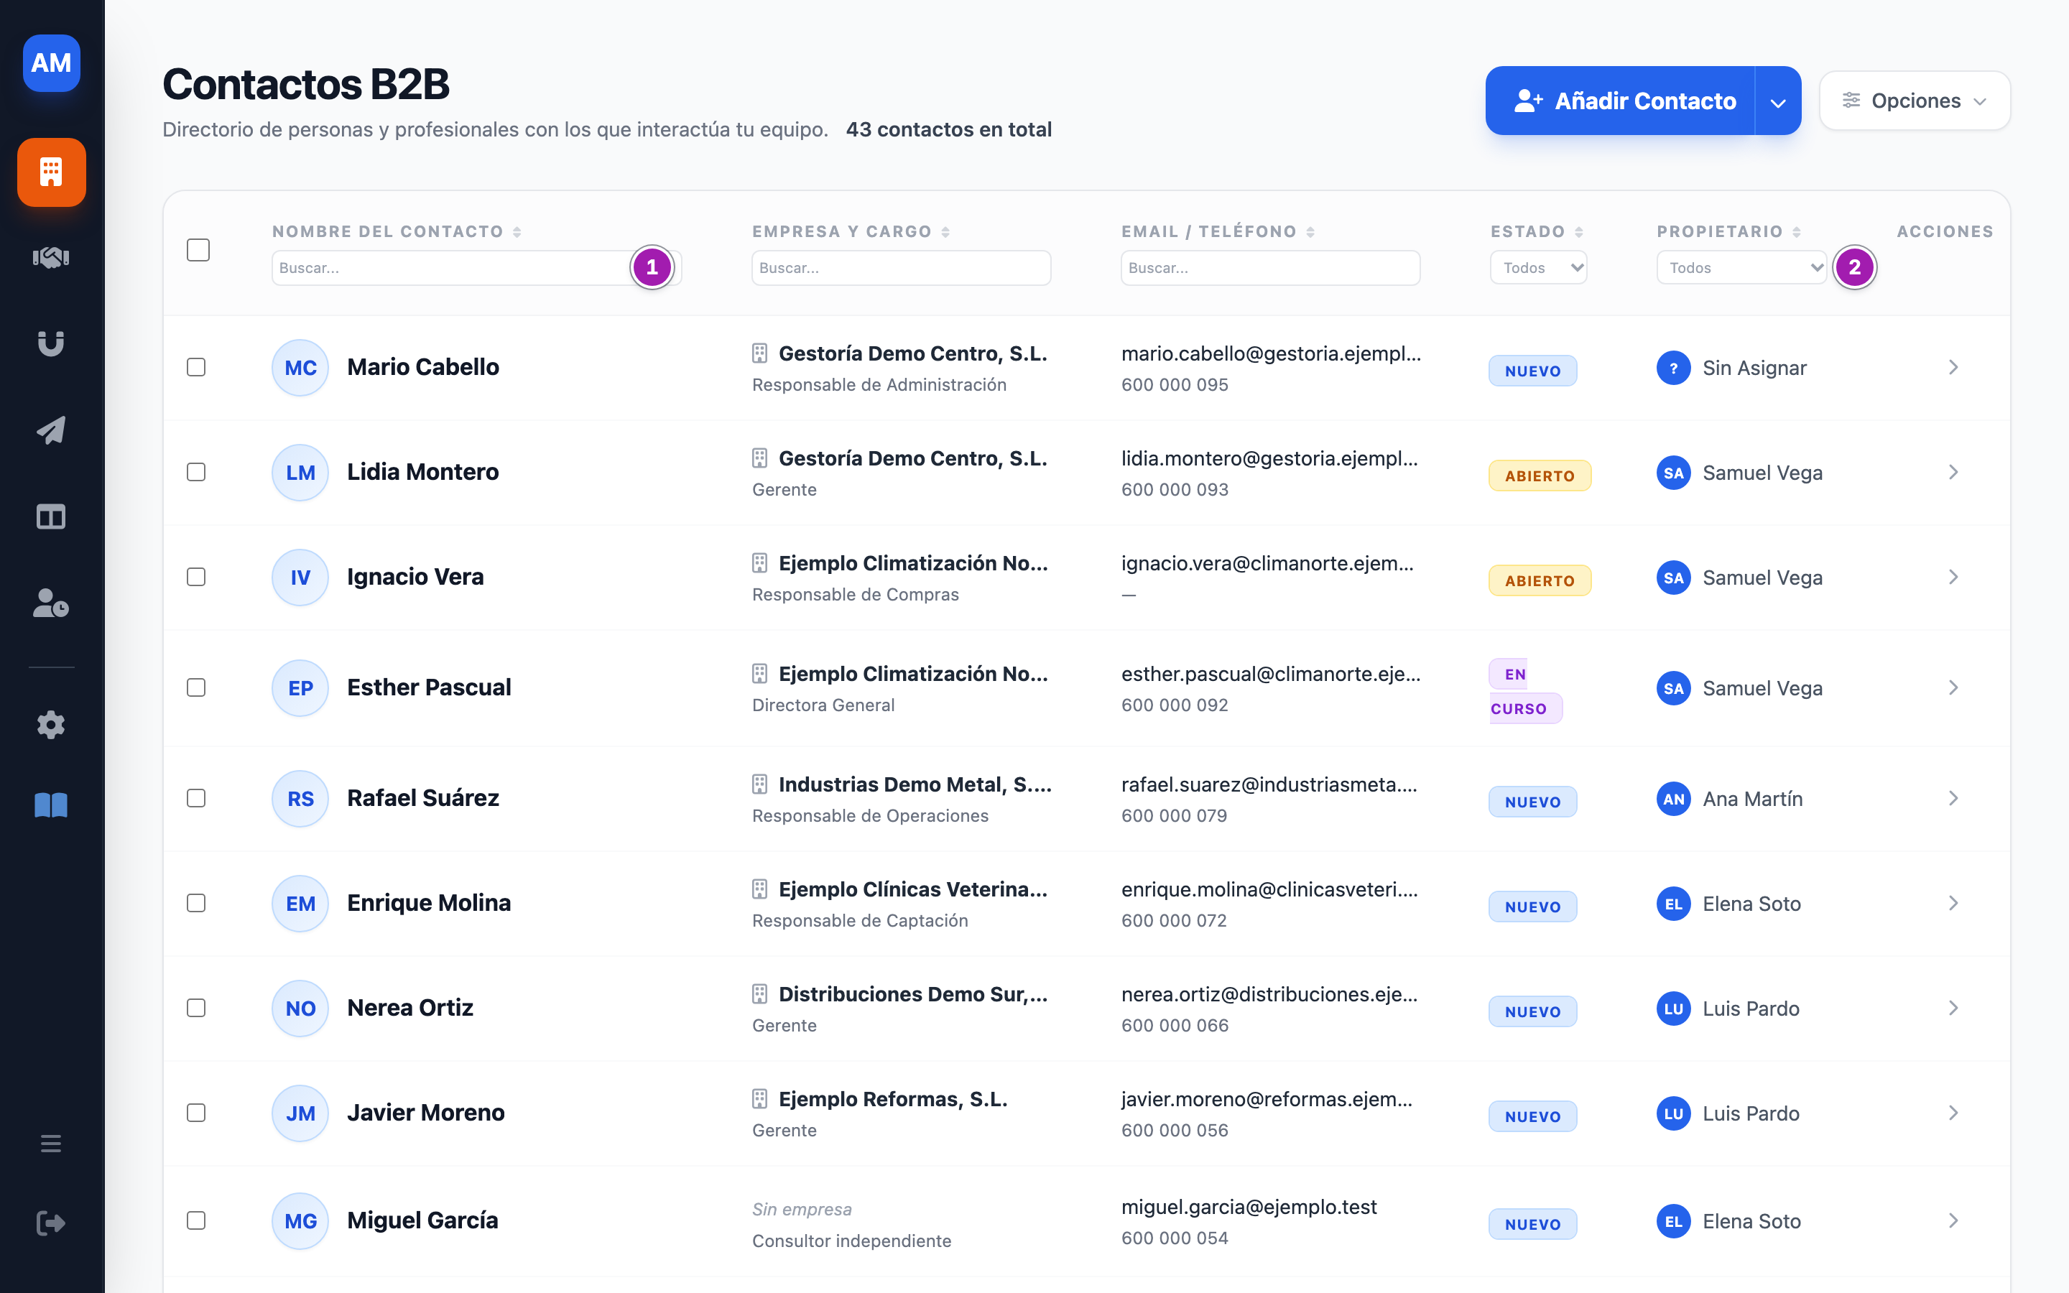Select Esther Pascual's row checkbox
Viewport: 2069px width, 1293px height.
(197, 687)
